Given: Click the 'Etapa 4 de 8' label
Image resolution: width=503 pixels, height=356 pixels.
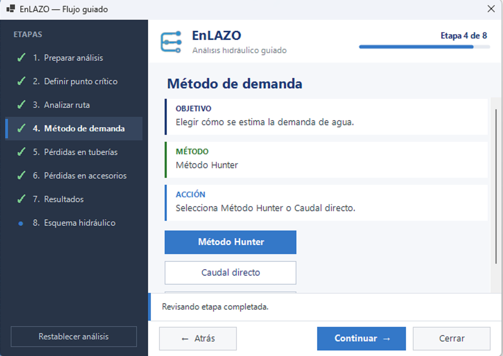Looking at the screenshot, I should click(463, 36).
